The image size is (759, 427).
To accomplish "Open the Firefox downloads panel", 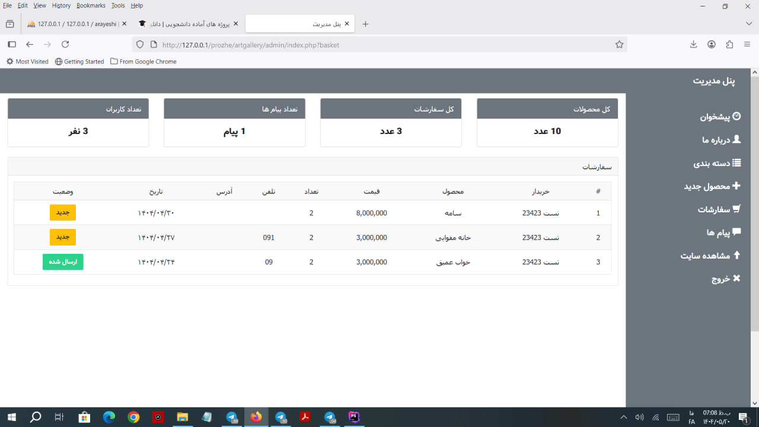I will (694, 44).
